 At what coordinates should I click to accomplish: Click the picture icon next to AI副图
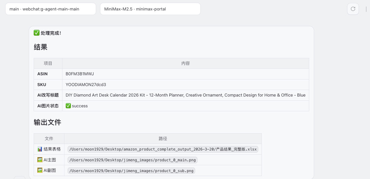coord(40,170)
